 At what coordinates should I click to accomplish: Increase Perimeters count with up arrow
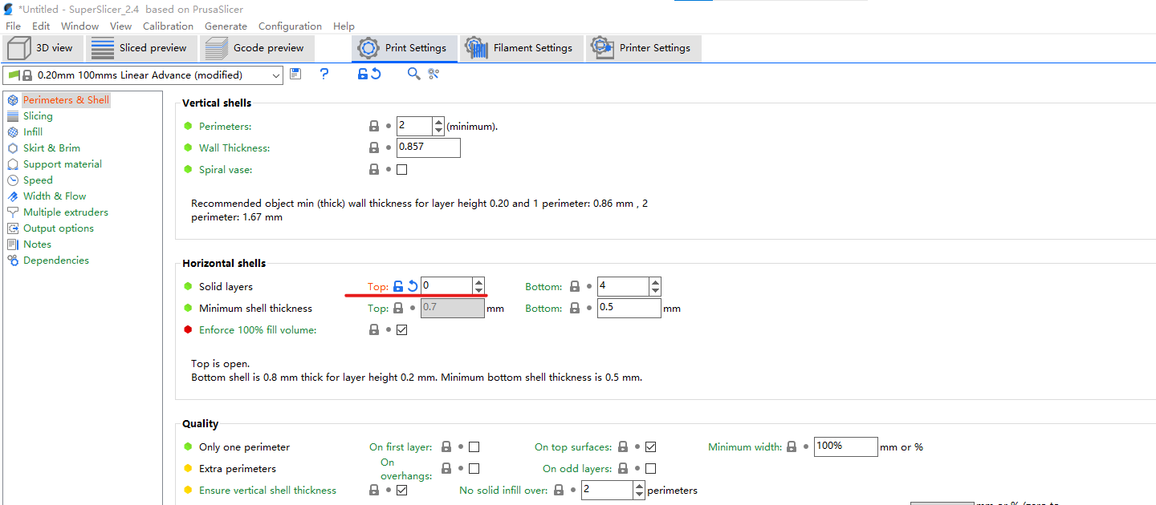point(438,122)
